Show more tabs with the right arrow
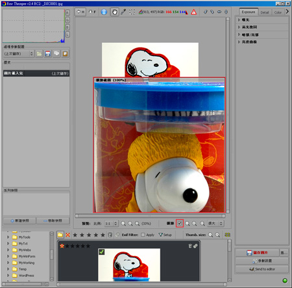 click(x=287, y=11)
